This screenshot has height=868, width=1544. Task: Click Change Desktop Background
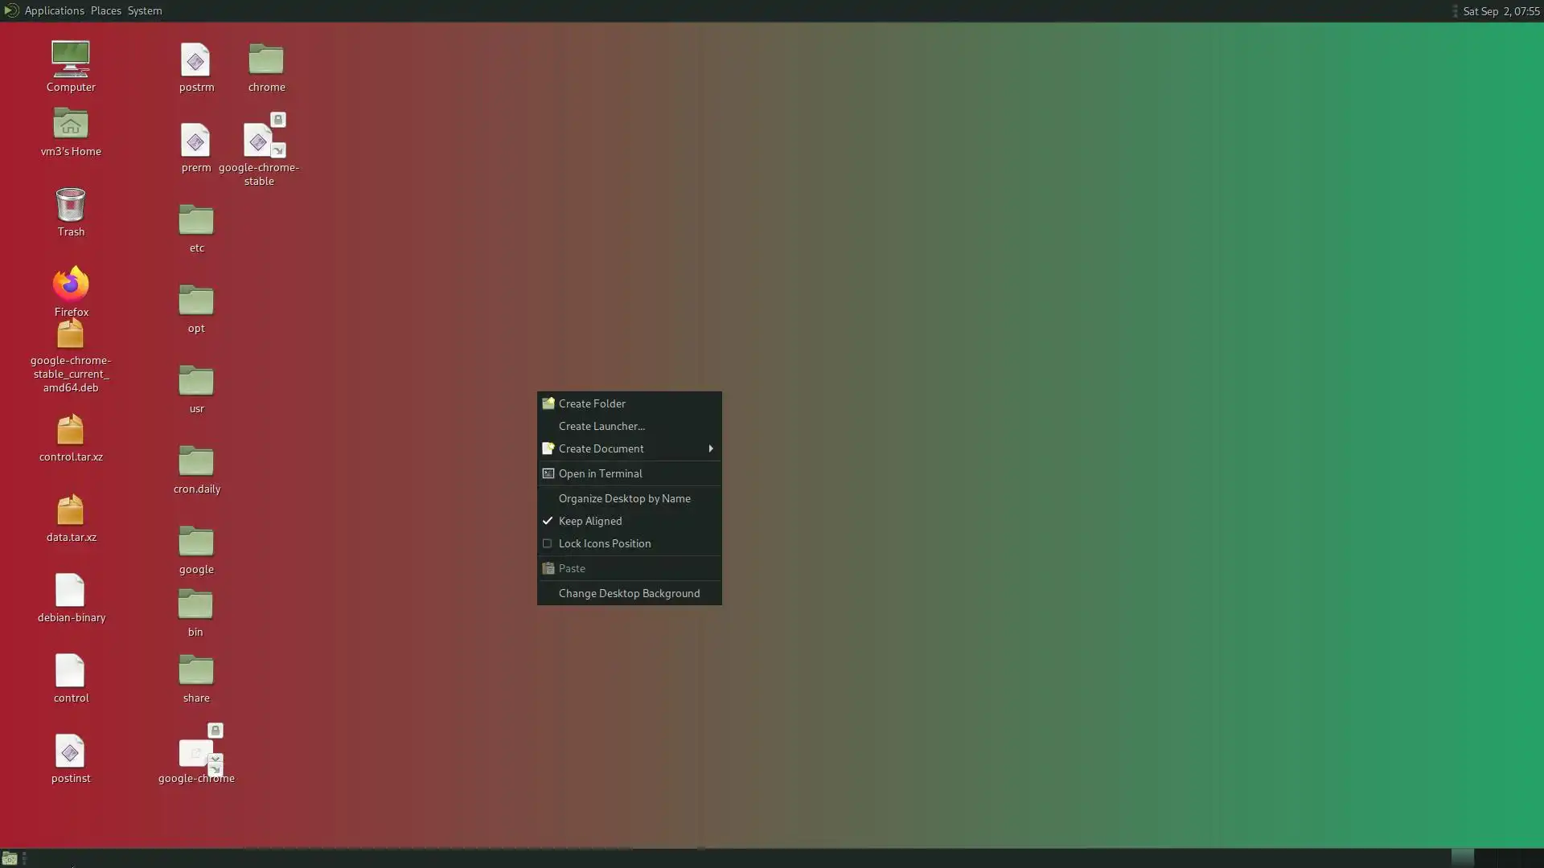pos(629,593)
